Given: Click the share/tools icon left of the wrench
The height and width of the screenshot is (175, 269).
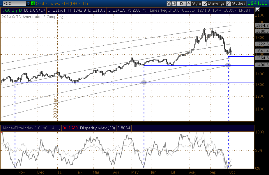Looking at the screenshot, I should (169, 3).
